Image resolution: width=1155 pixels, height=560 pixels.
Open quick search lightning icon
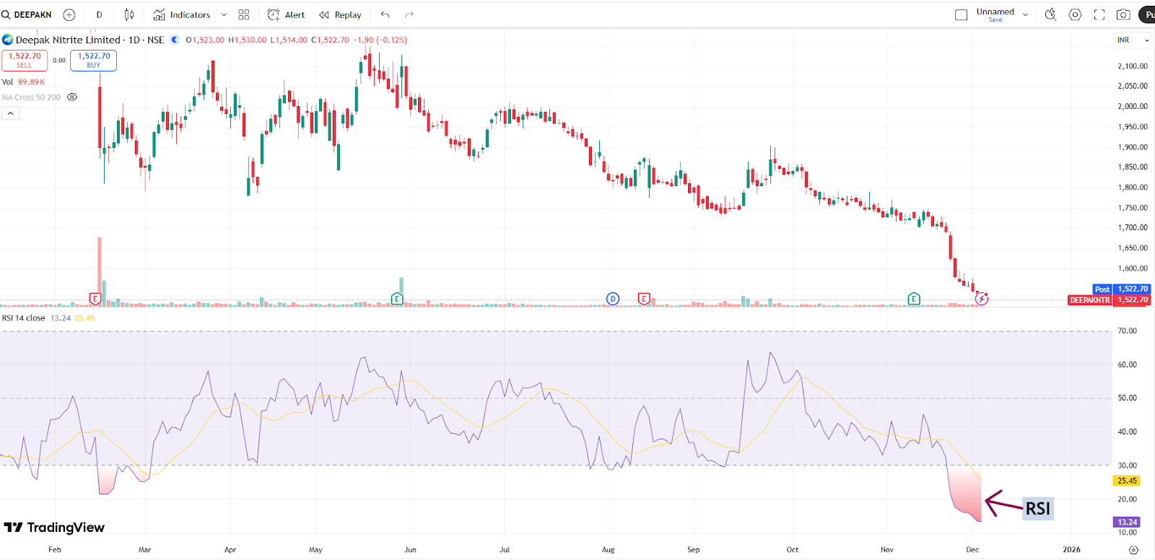1050,14
